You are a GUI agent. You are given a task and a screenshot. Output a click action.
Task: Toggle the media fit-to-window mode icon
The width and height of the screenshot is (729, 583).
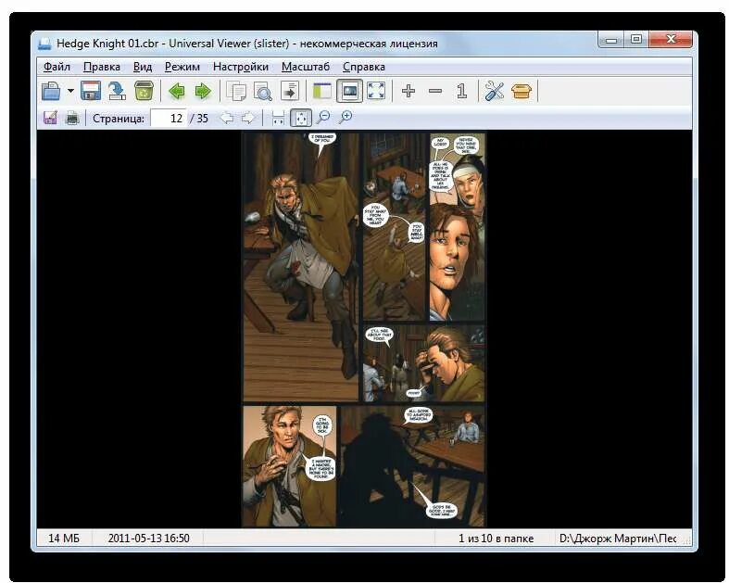(349, 91)
